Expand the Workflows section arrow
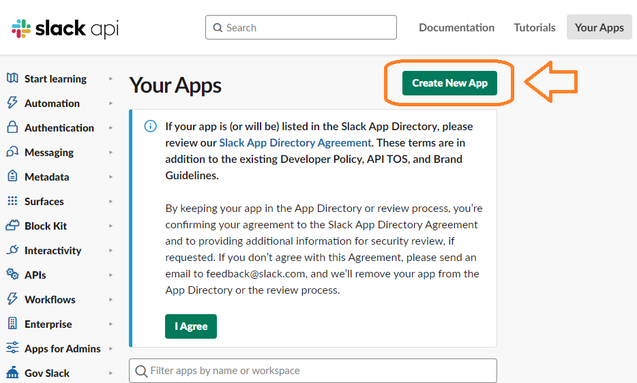This screenshot has width=637, height=383. tap(110, 299)
